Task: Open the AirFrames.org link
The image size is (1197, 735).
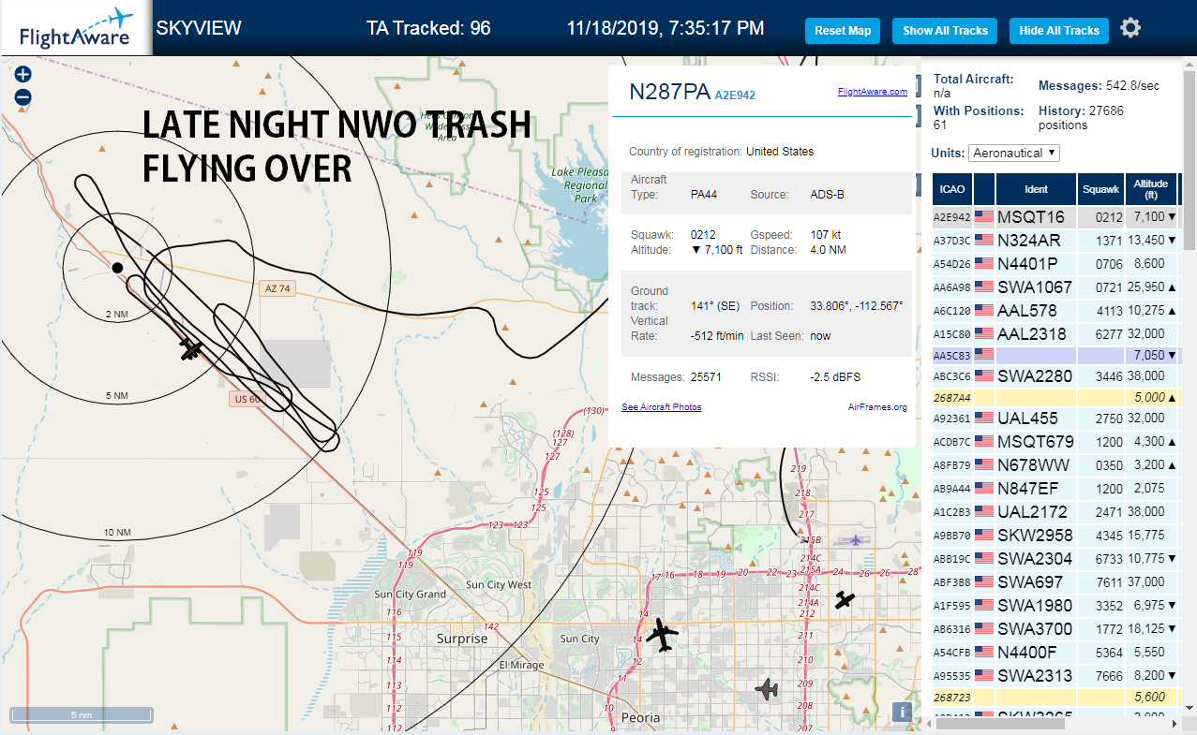Action: pos(877,407)
